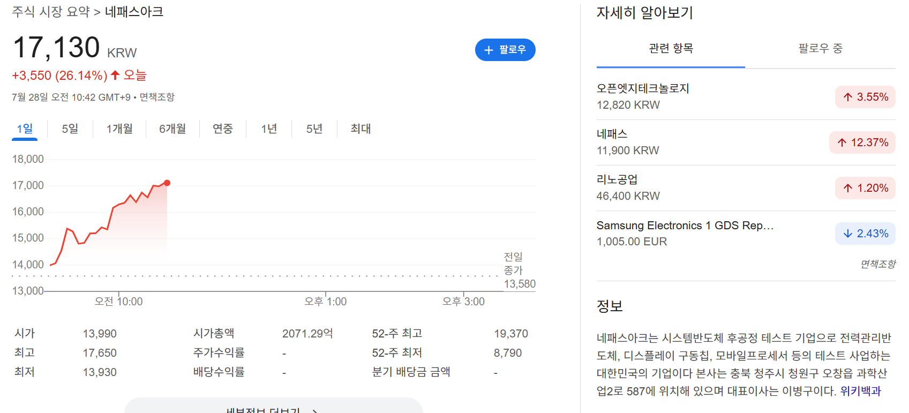Click the 1,005.00 EUR price text
This screenshot has height=413, width=909.
pos(632,242)
